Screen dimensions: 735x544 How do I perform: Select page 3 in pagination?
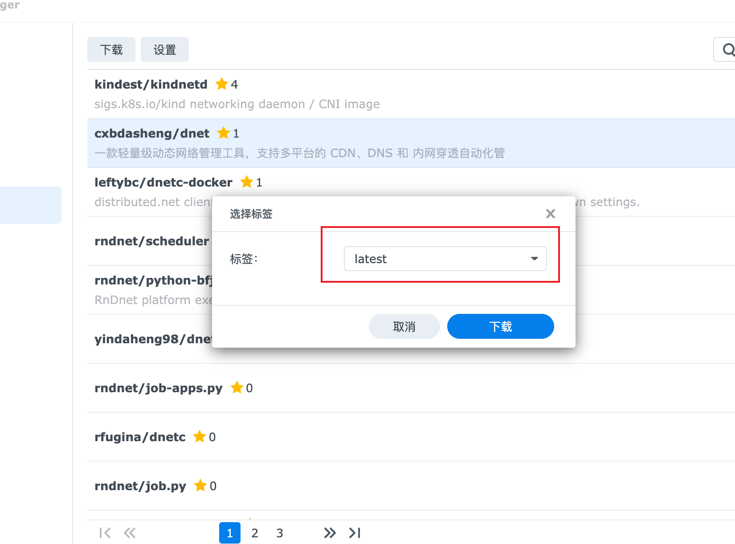click(279, 532)
